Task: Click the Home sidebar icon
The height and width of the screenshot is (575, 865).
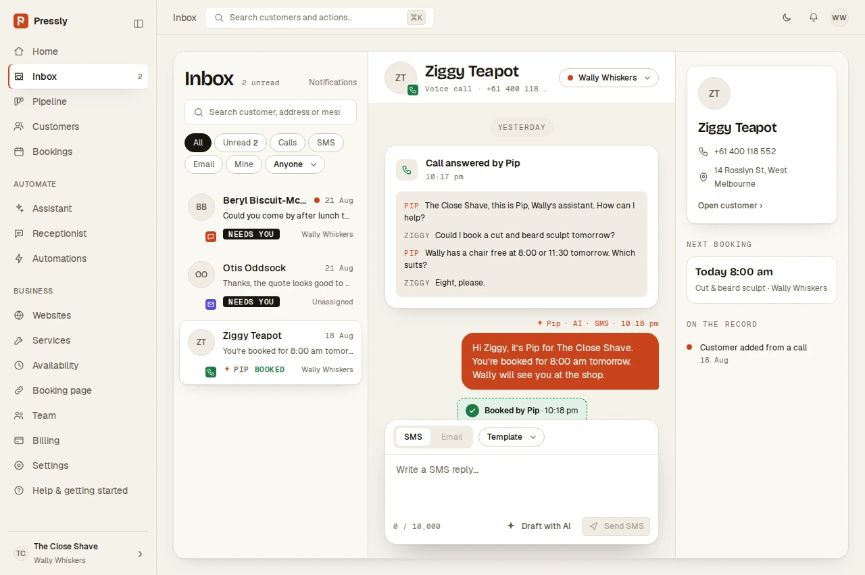Action: [19, 51]
